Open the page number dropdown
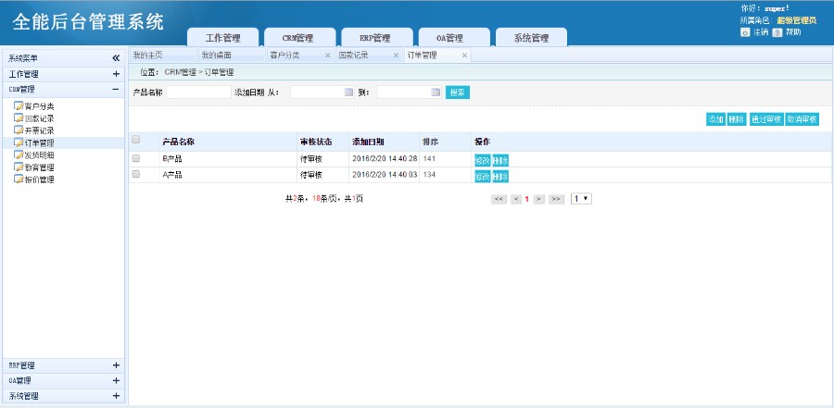Screen dimensions: 834x408 pos(581,199)
